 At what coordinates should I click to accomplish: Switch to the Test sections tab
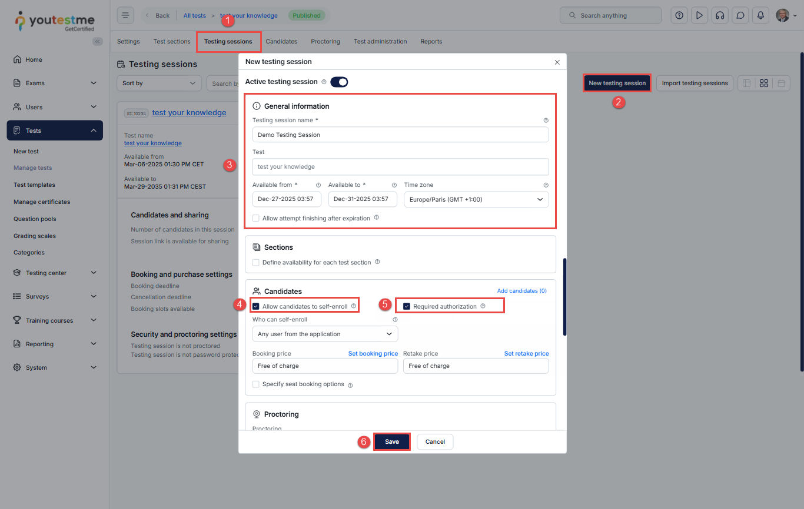click(172, 42)
